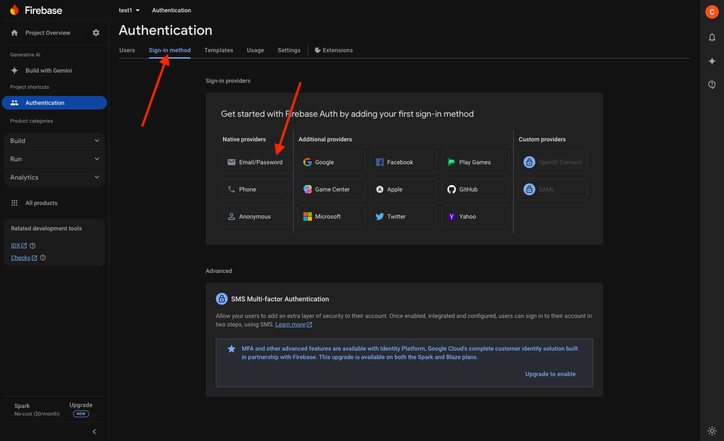Open Authentication in the sidebar

tap(54, 103)
